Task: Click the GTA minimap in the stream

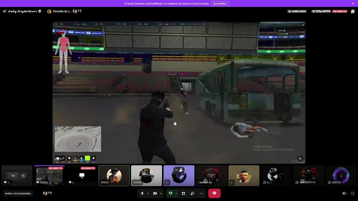Action: (x=78, y=139)
